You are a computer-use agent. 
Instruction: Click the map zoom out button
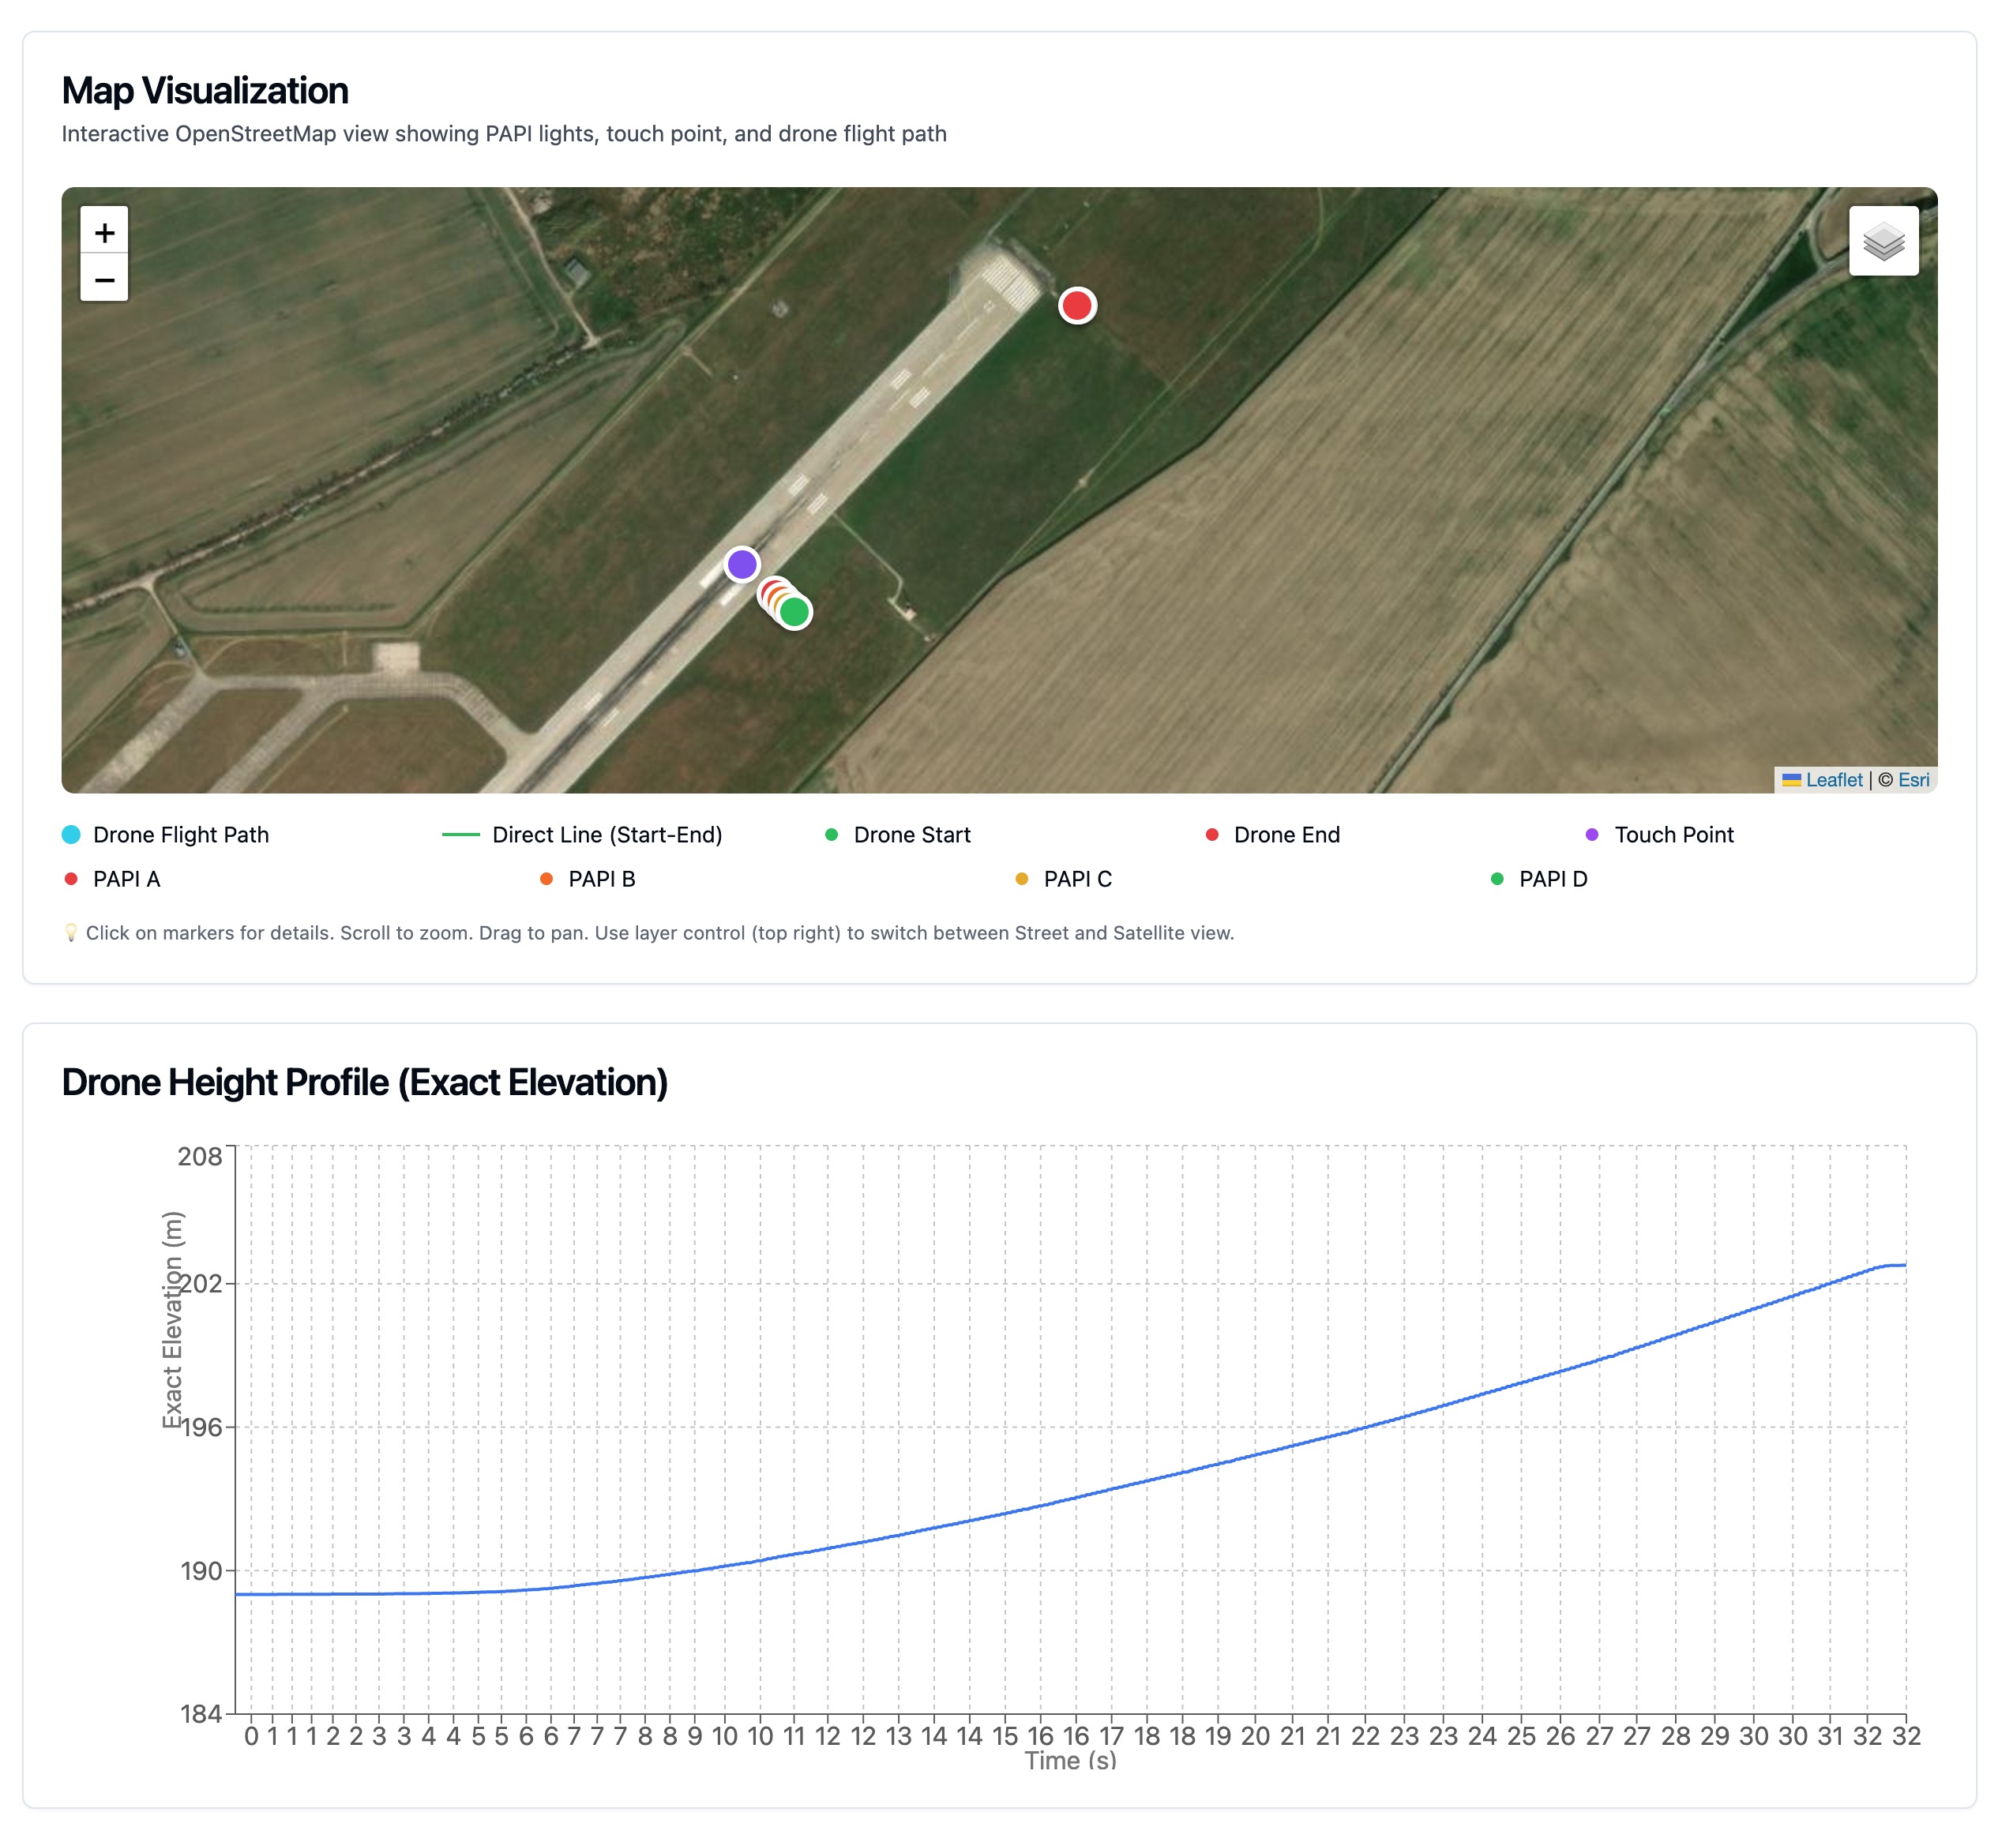tap(104, 281)
